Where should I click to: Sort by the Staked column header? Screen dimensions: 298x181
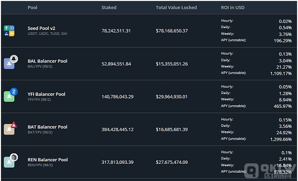coord(109,7)
